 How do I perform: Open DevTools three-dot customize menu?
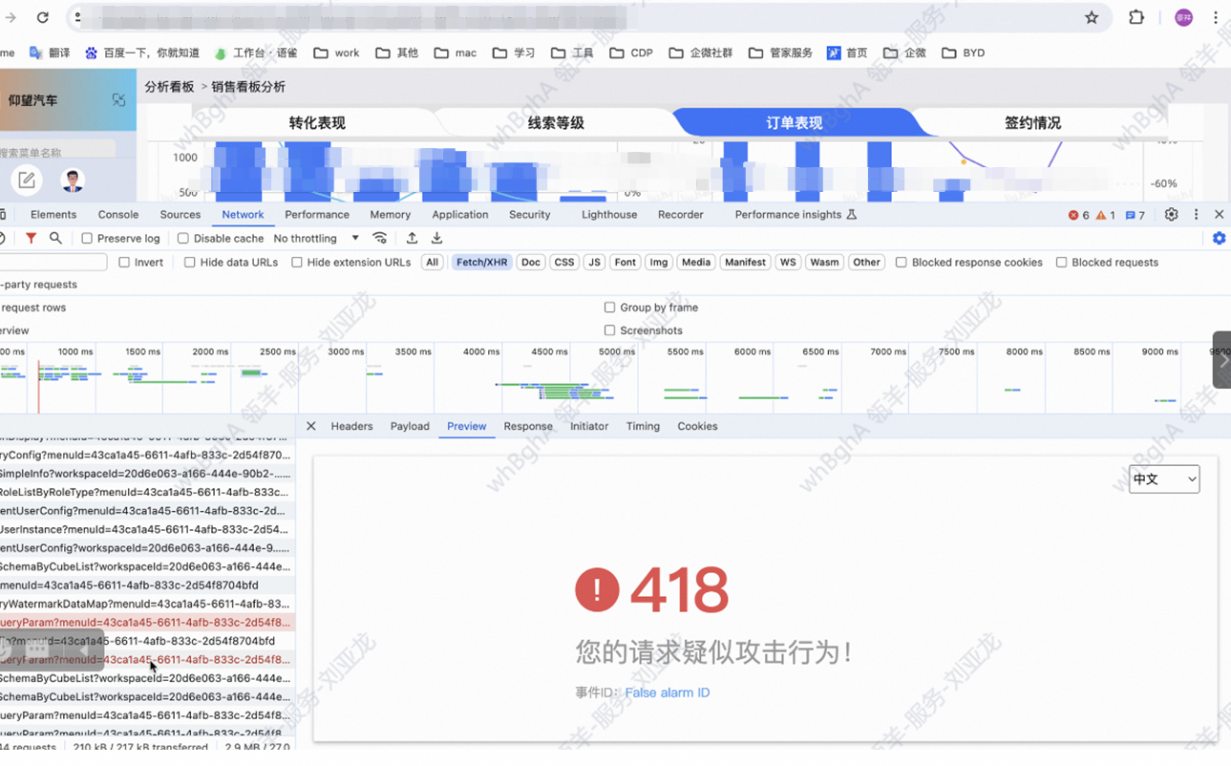pos(1196,215)
